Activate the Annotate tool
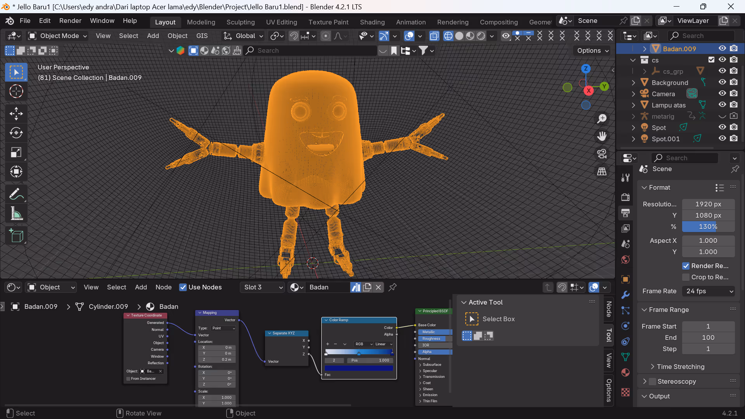Screen dimensions: 745x419 (x=16, y=194)
